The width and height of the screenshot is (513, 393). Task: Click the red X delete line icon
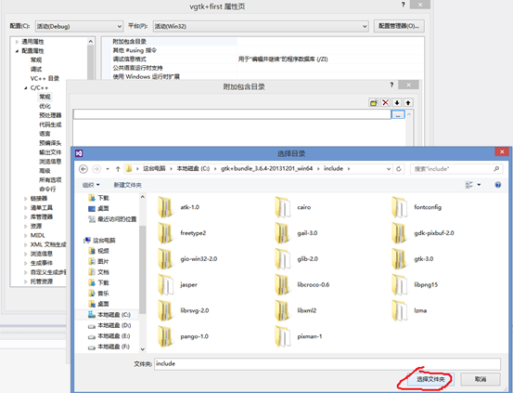pos(385,103)
